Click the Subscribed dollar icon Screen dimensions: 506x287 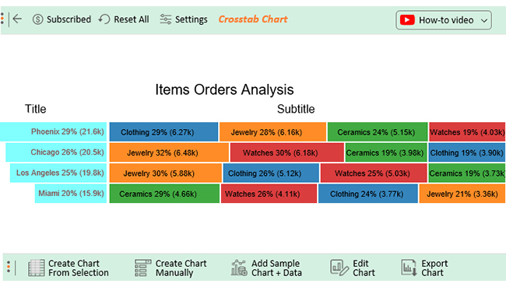[x=38, y=19]
